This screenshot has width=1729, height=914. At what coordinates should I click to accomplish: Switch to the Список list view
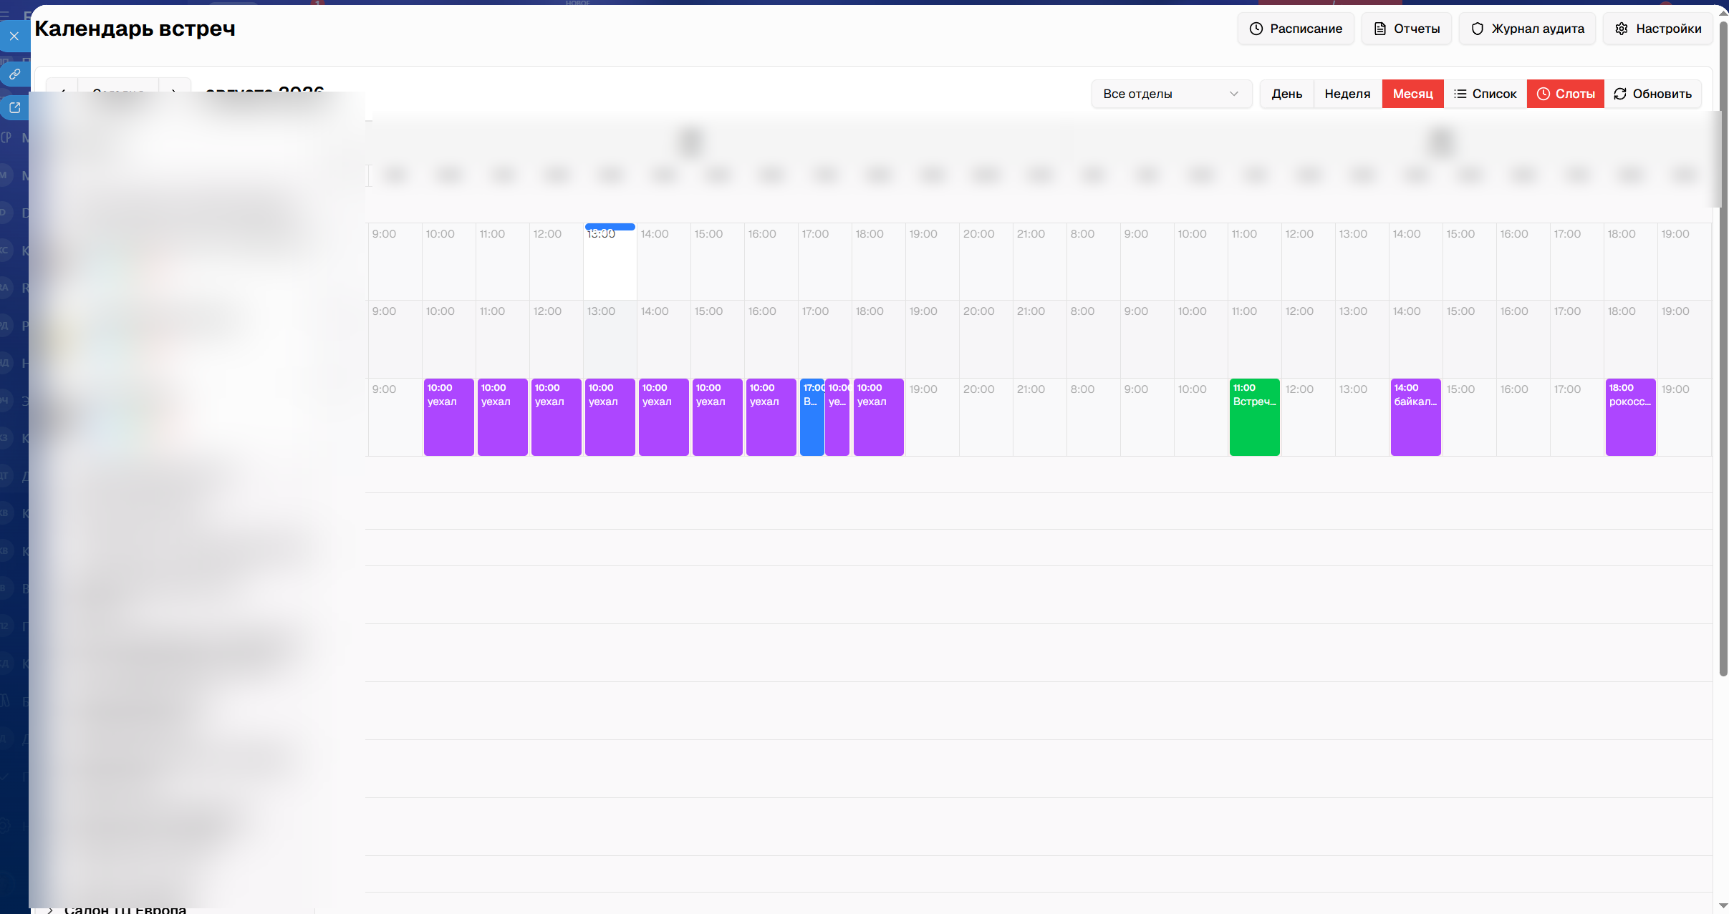1485,94
